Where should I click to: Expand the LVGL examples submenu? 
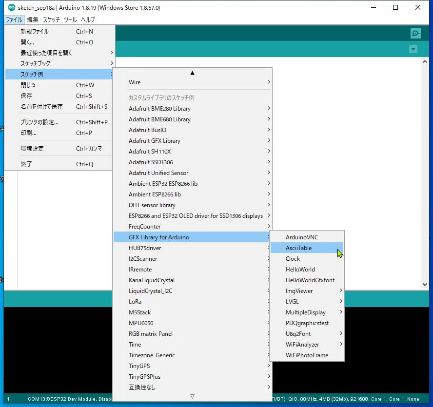(x=307, y=302)
